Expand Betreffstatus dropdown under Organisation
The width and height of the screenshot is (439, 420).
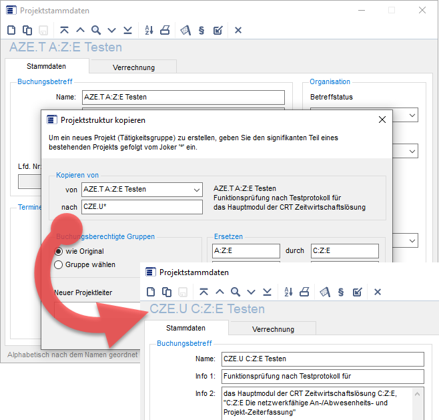(412, 115)
